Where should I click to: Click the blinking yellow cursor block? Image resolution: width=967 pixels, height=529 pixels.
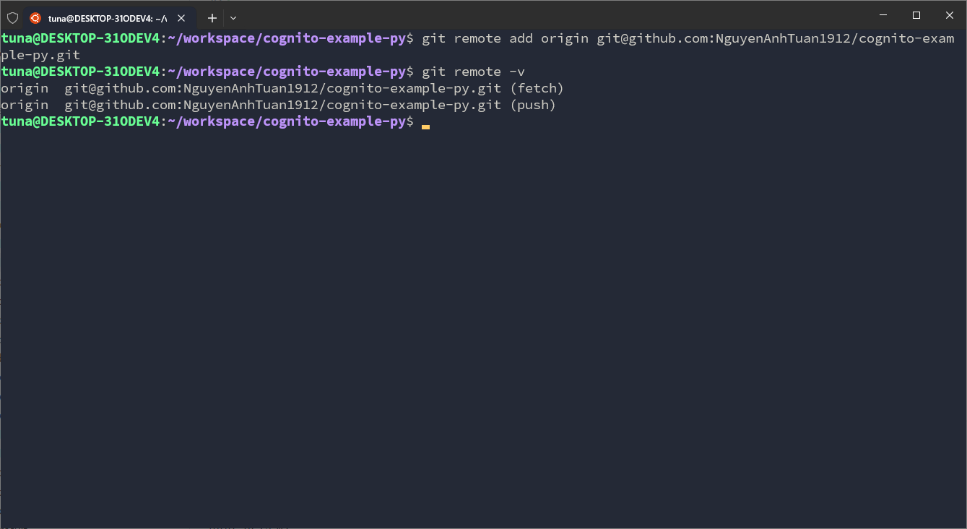point(425,124)
